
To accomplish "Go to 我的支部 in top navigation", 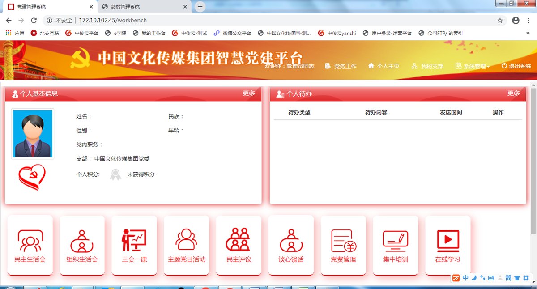I will (x=427, y=66).
